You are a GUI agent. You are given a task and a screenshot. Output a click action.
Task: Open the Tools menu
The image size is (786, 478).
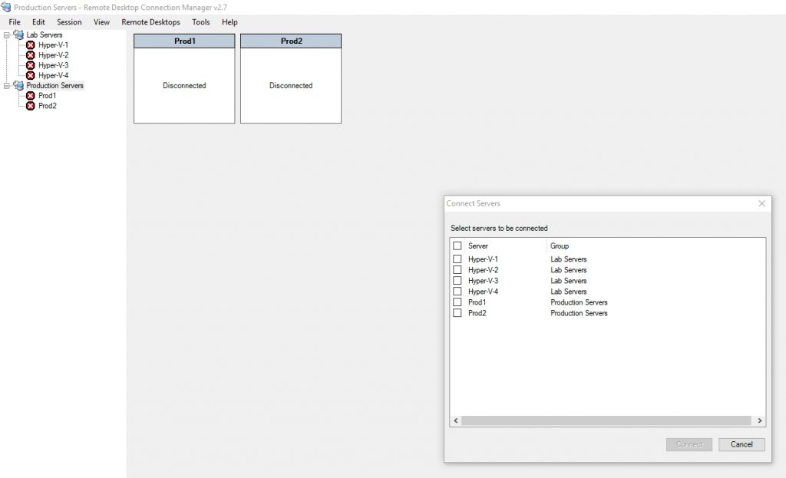(200, 22)
